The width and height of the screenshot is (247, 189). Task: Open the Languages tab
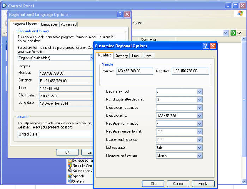49,24
